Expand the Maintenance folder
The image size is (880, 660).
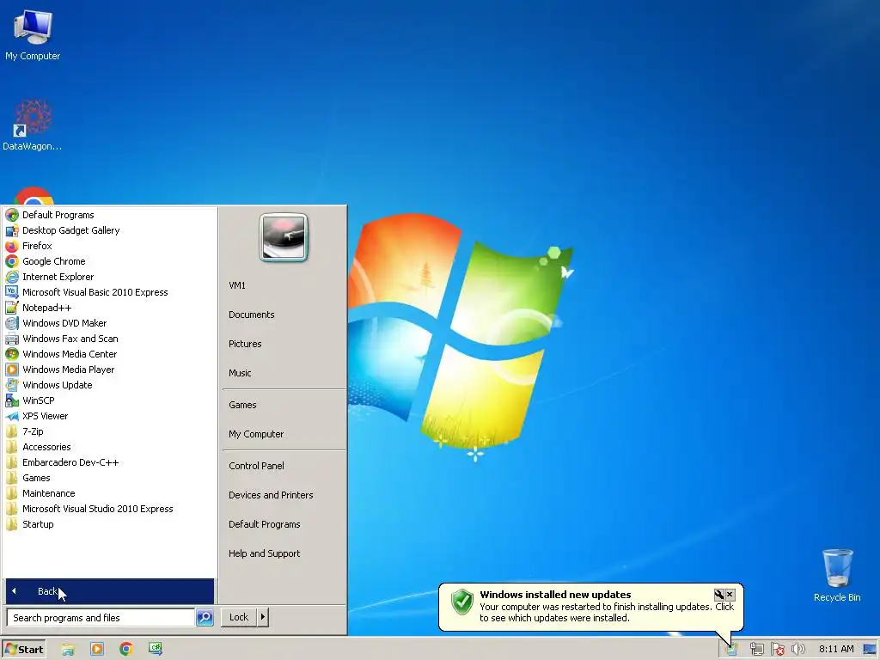[x=48, y=493]
